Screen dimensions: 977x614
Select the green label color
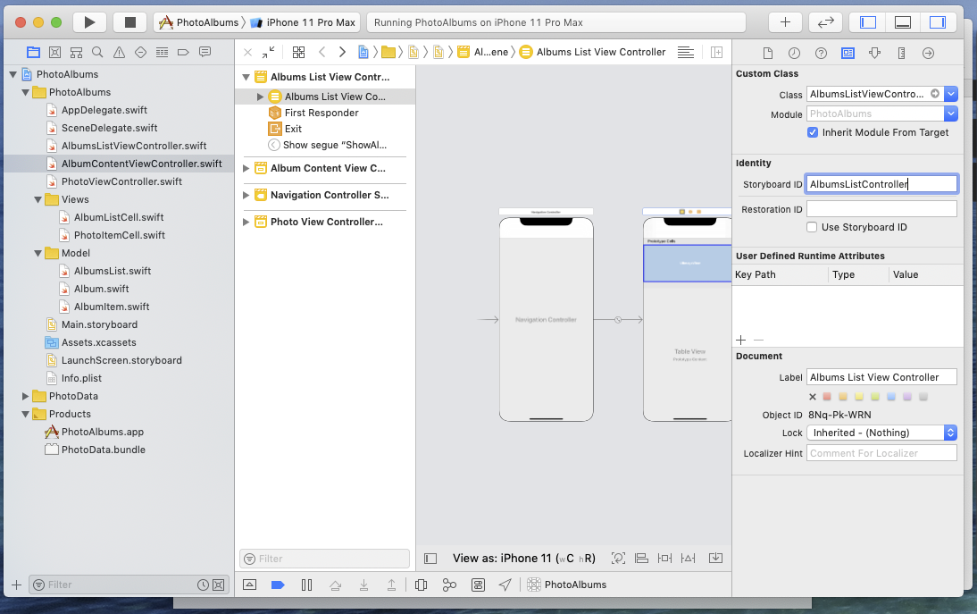click(875, 397)
